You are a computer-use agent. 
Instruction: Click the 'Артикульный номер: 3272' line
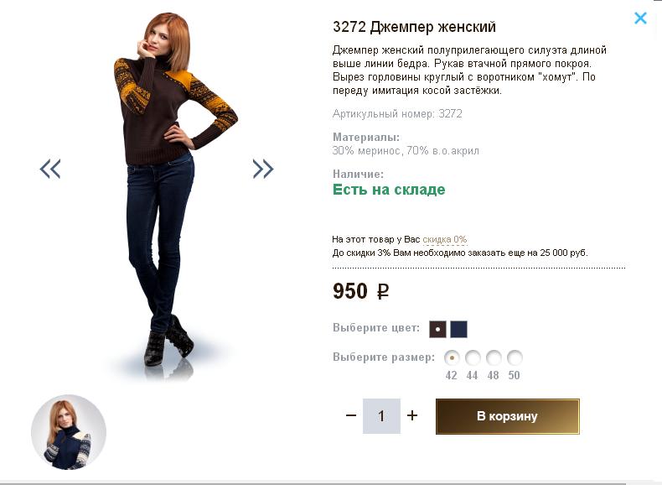(x=397, y=113)
